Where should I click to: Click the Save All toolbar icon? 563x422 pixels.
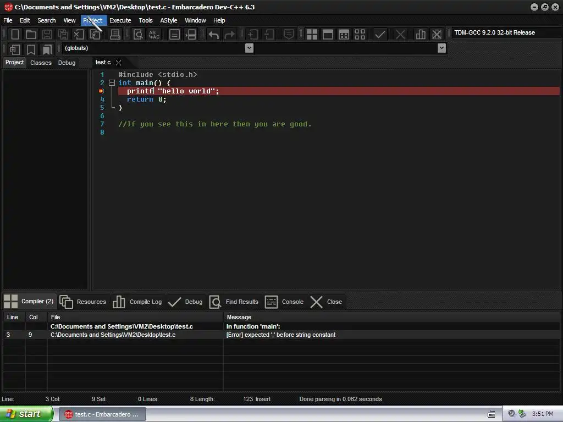[x=63, y=35]
